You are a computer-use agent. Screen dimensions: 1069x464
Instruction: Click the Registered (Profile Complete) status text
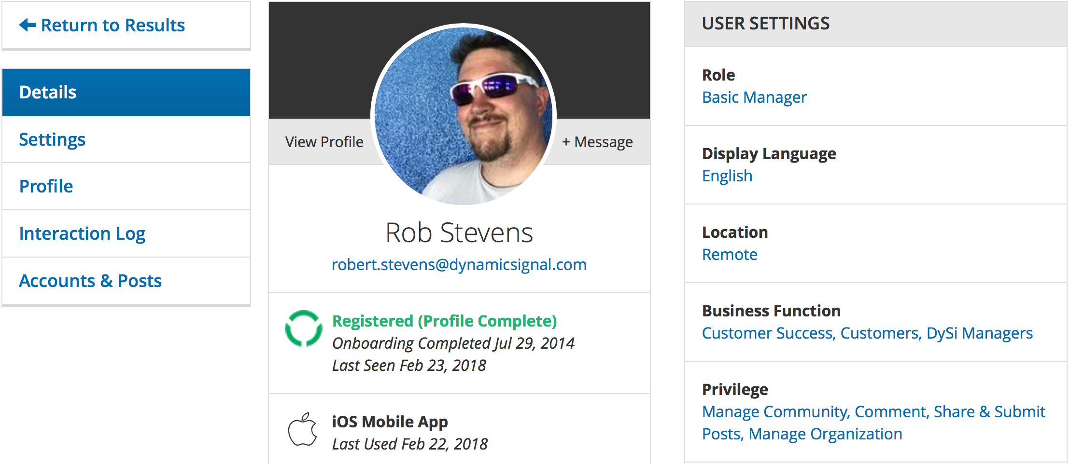pos(445,321)
